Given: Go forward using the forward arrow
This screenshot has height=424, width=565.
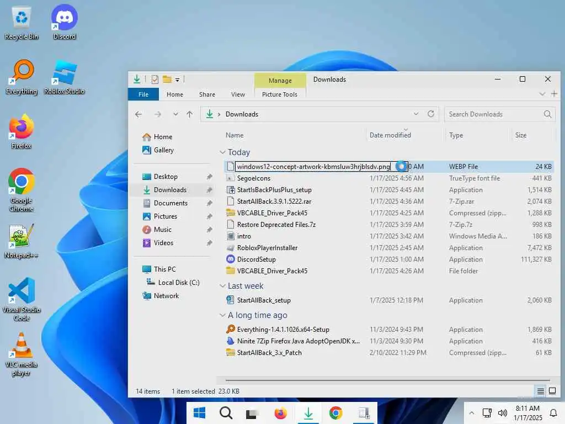Looking at the screenshot, I should [158, 114].
